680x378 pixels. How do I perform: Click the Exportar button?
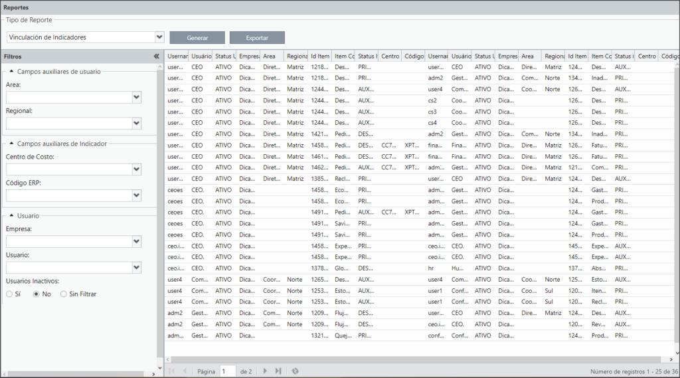point(257,38)
